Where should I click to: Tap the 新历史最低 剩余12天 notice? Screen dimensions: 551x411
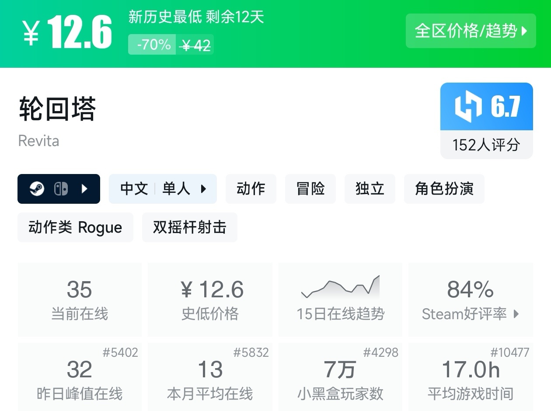pyautogui.click(x=196, y=17)
